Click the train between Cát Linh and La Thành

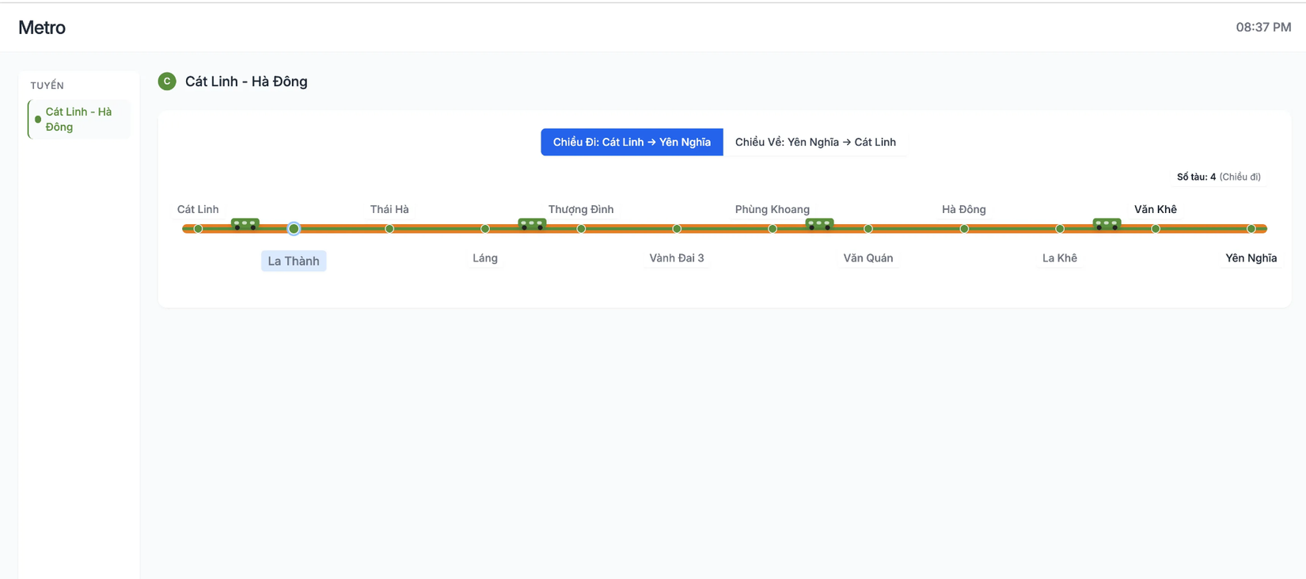[x=245, y=225]
